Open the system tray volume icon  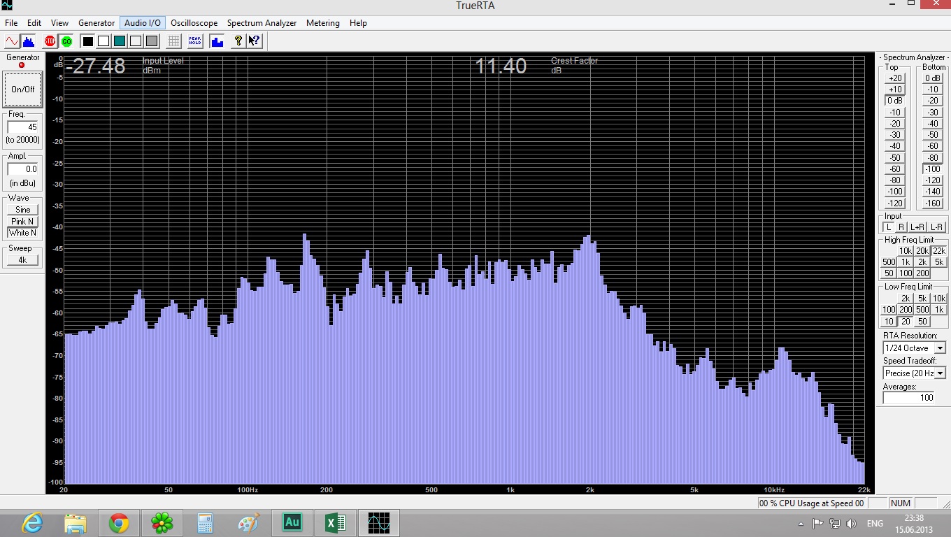[x=851, y=523]
